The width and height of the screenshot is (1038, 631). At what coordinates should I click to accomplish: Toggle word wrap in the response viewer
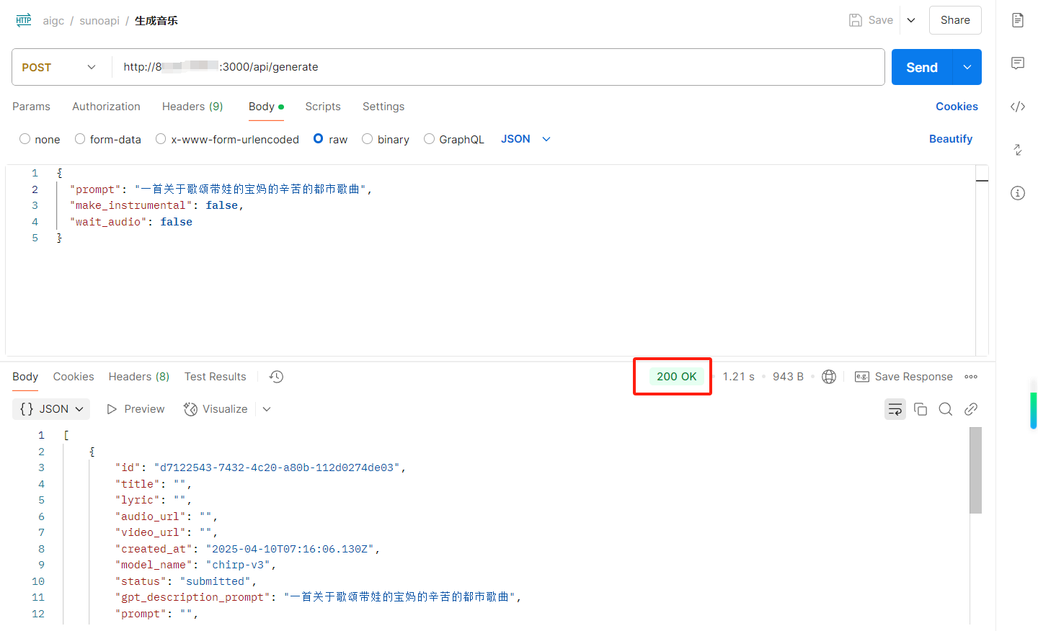895,408
